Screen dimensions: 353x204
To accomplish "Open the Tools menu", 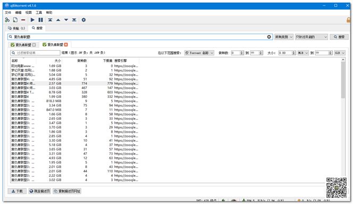I will [39, 12].
